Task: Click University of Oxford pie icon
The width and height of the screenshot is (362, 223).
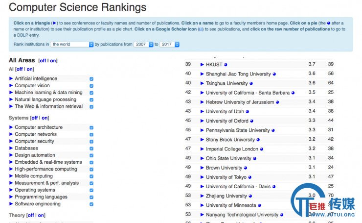Action: tap(251, 121)
